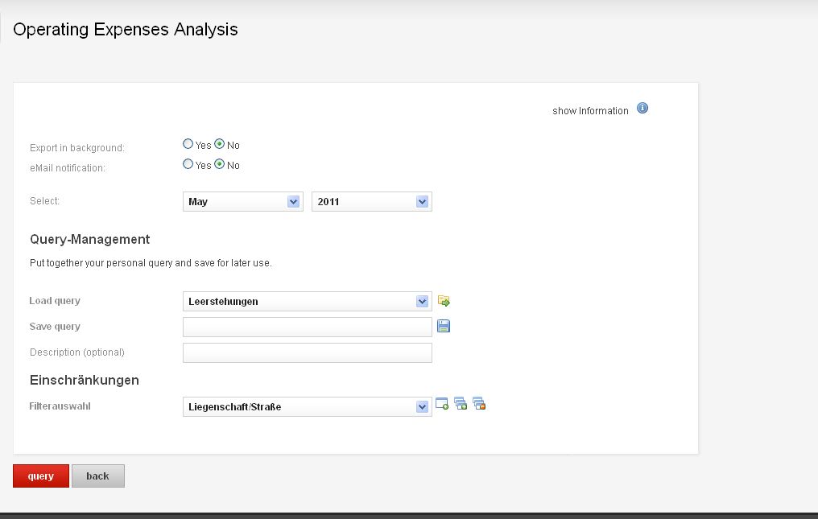Select No for Export in background

pyautogui.click(x=220, y=144)
